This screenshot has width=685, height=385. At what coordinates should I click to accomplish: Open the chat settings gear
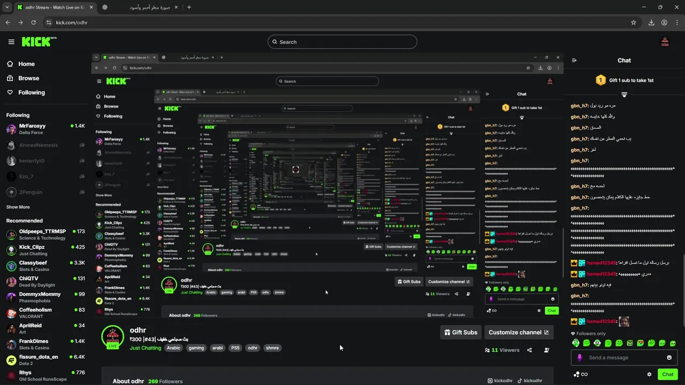click(x=649, y=374)
